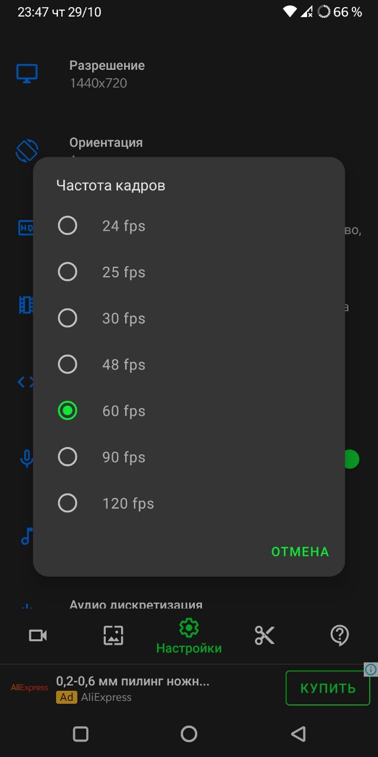Image resolution: width=378 pixels, height=757 pixels.
Task: Click the ad info icon
Action: (371, 669)
